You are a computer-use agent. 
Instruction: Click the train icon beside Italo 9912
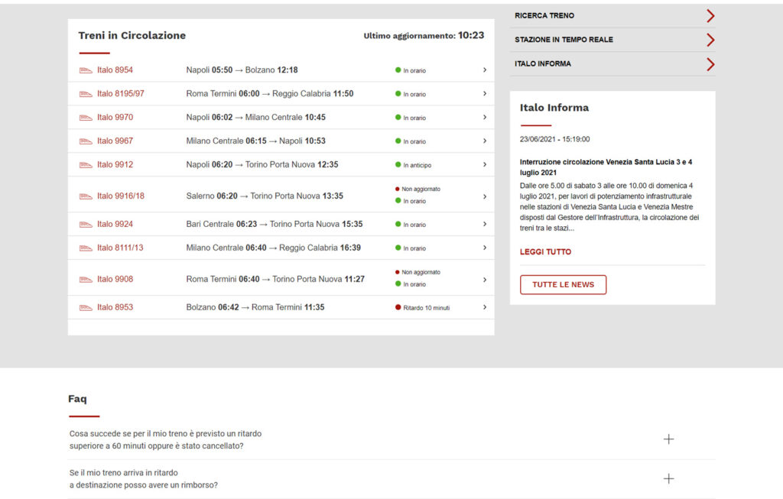click(86, 164)
